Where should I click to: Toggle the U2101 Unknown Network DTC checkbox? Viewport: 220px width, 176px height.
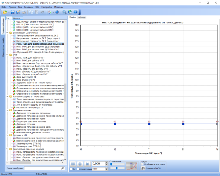pos(14,27)
